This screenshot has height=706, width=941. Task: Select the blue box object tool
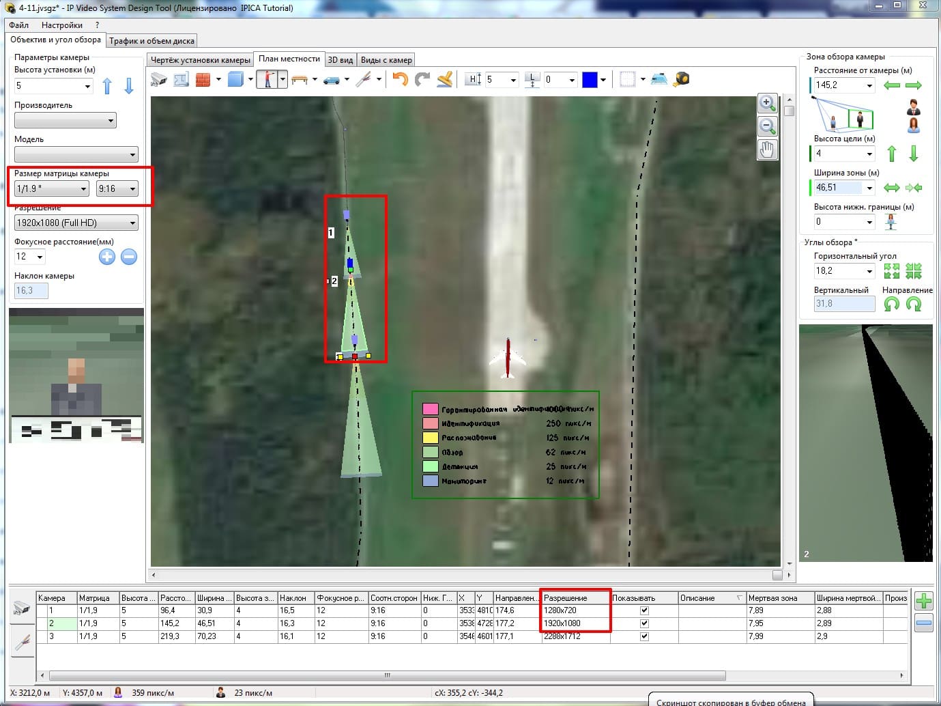(235, 80)
